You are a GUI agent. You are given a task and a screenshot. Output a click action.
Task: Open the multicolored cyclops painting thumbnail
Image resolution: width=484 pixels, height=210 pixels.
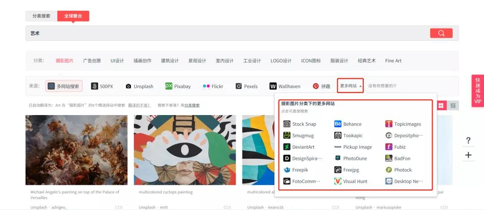[185, 150]
